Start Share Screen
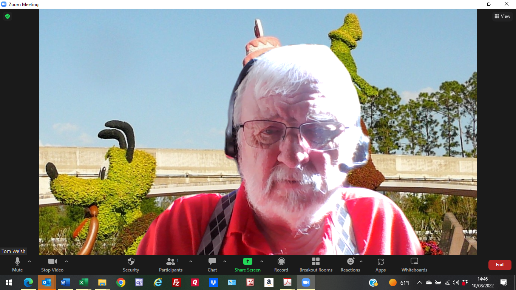The width and height of the screenshot is (516, 290). (247, 265)
